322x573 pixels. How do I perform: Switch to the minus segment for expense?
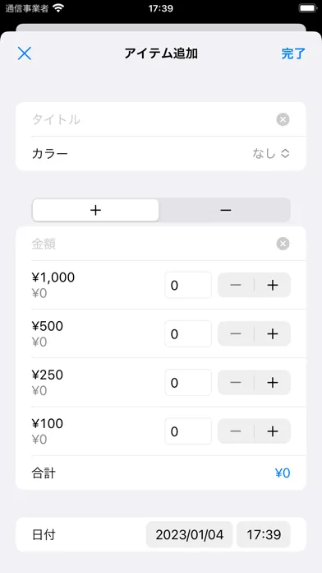[225, 210]
